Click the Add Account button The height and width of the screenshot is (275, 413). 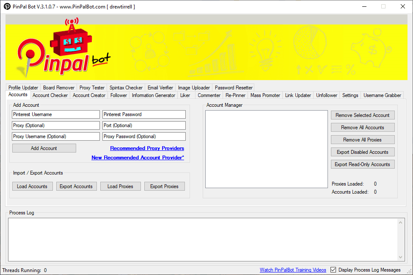coord(44,148)
